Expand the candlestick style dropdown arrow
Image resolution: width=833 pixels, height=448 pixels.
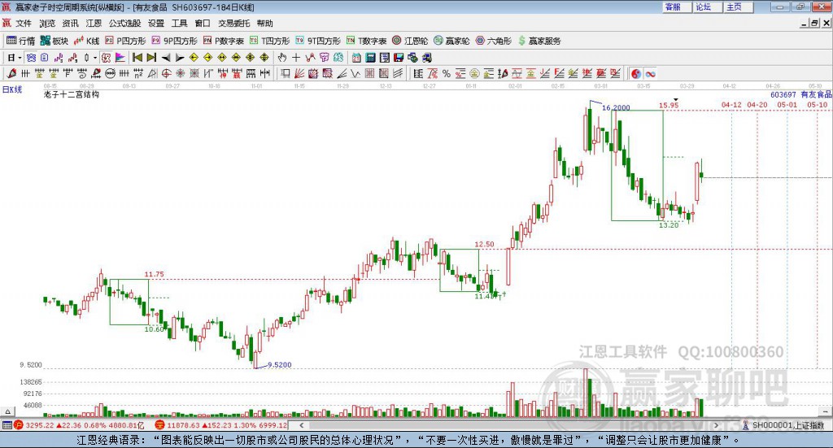(x=95, y=58)
